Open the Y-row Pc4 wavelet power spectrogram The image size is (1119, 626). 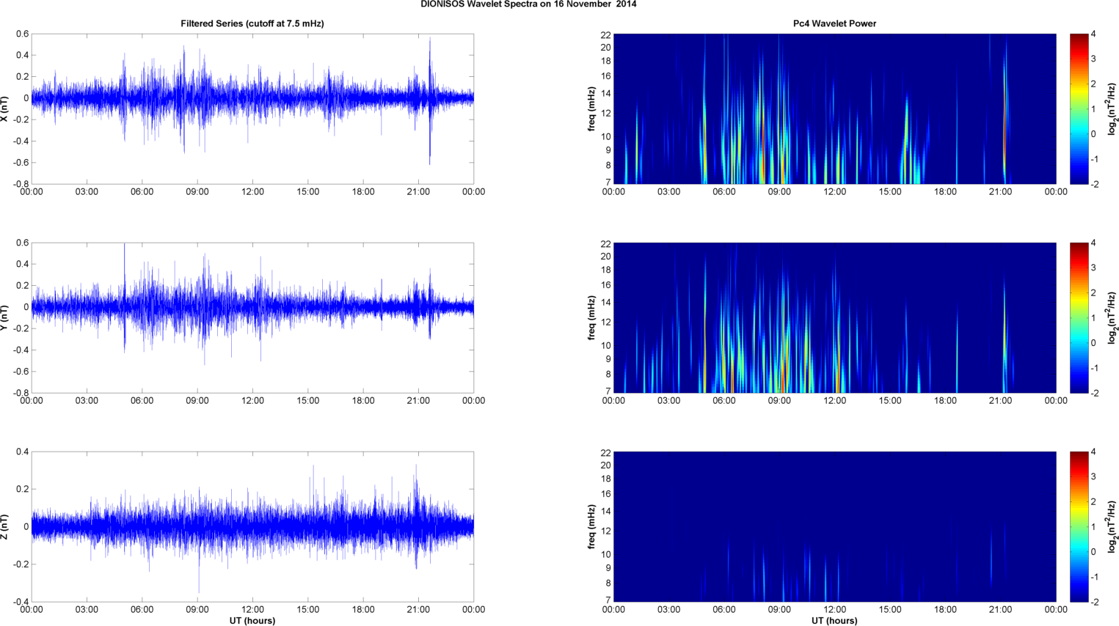(x=834, y=317)
